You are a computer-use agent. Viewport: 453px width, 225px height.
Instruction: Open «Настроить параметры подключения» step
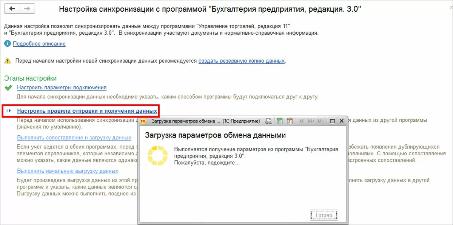point(62,88)
